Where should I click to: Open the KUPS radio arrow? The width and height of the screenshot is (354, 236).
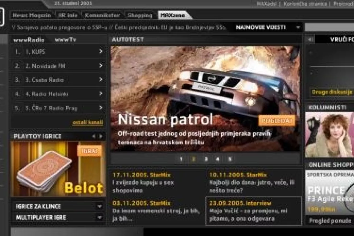pos(101,51)
